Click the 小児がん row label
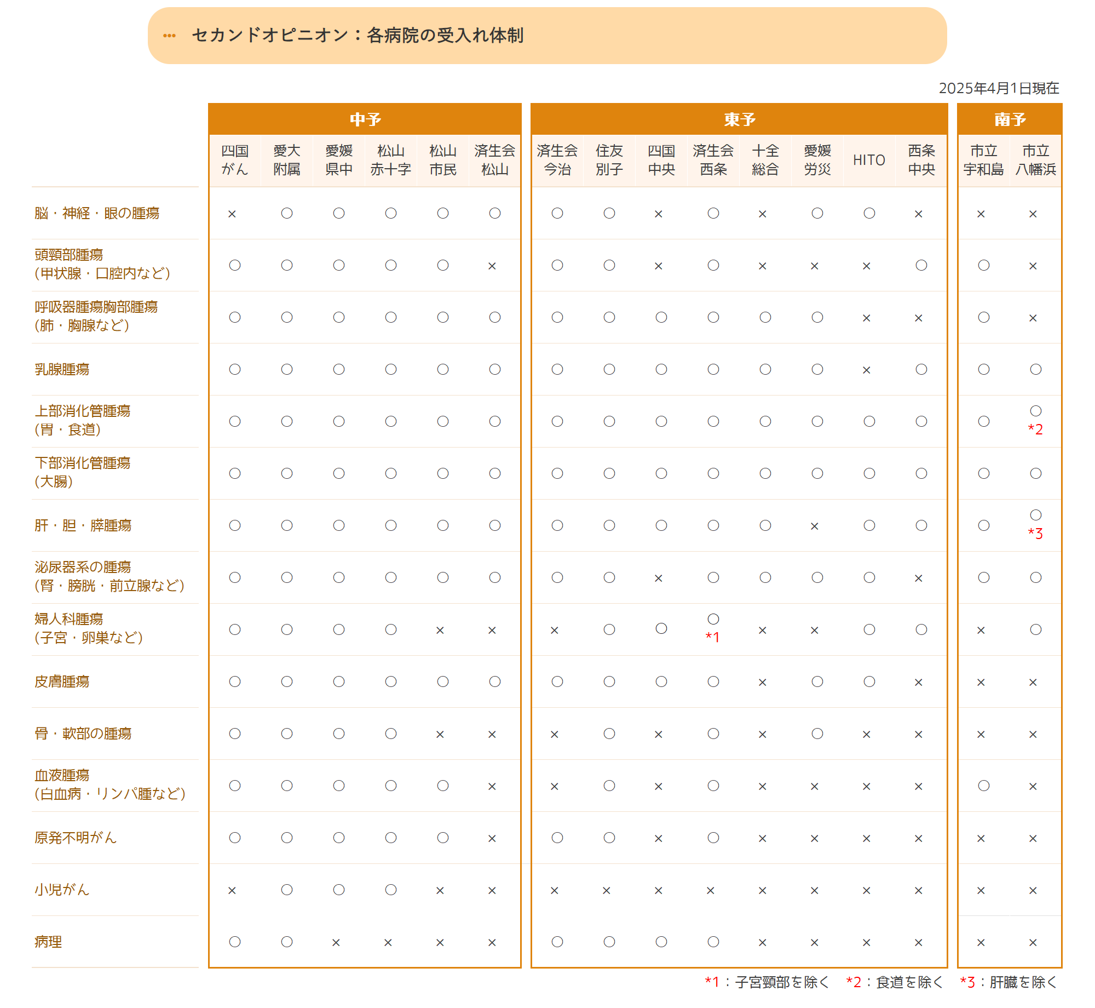Image resolution: width=1095 pixels, height=1008 pixels. (62, 890)
